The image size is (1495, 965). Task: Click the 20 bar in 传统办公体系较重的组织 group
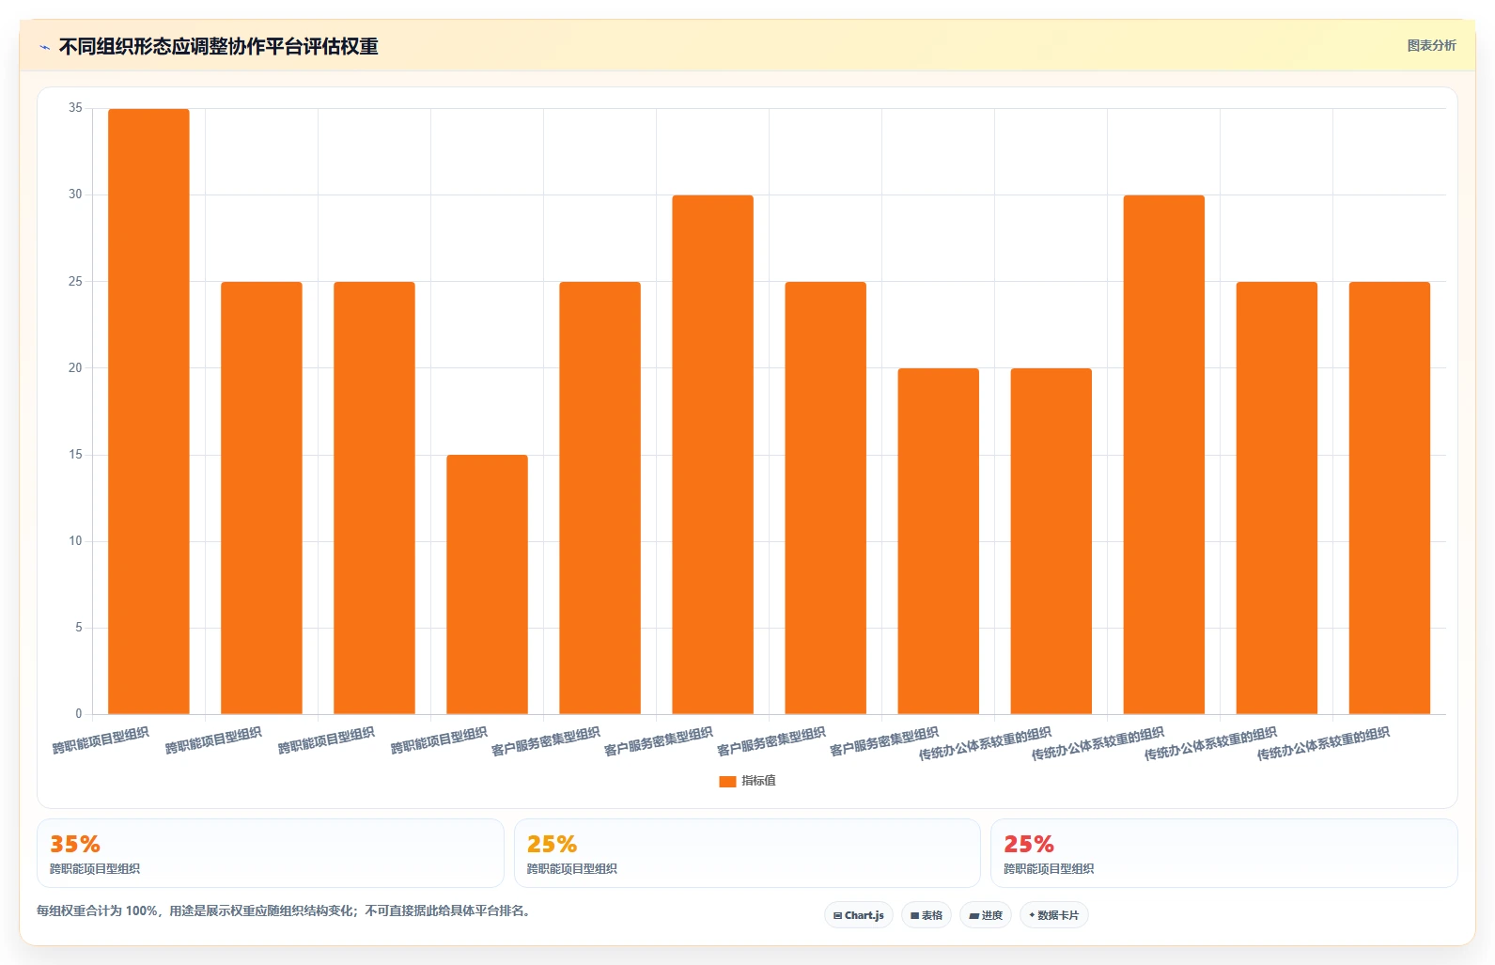point(1051,541)
